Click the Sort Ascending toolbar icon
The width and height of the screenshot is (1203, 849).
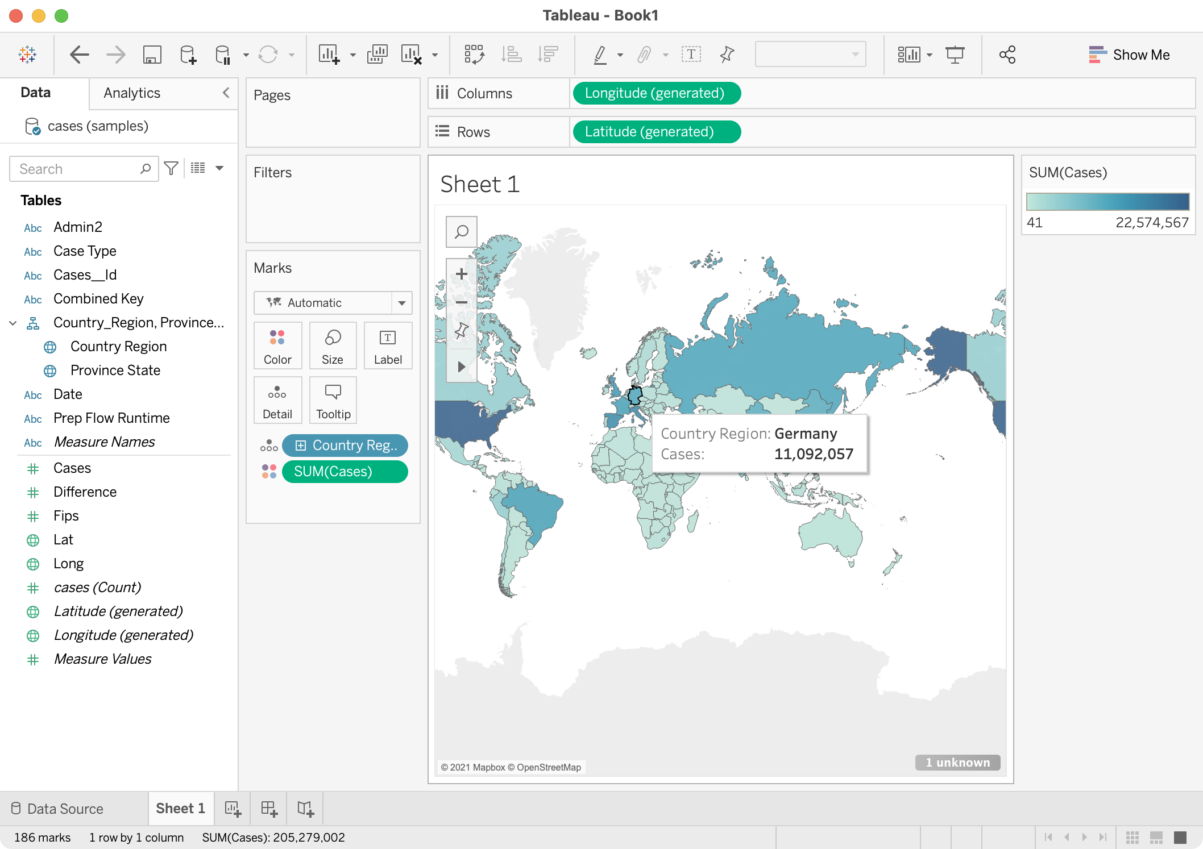[x=511, y=55]
